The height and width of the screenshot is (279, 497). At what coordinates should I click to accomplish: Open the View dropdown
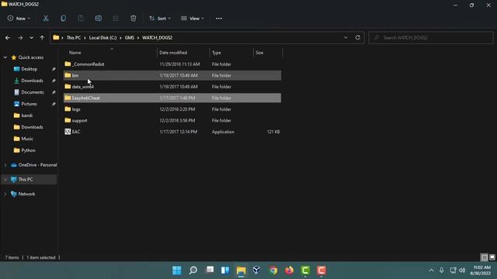(193, 19)
